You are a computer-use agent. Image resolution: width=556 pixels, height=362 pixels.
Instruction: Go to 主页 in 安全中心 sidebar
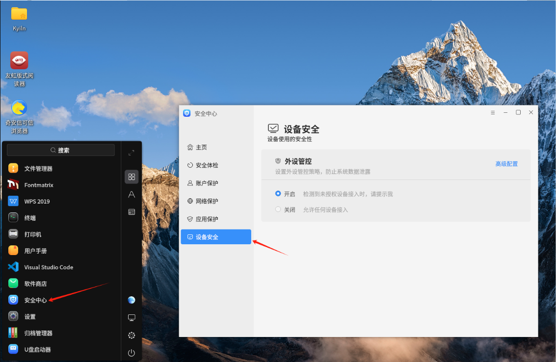click(x=216, y=147)
